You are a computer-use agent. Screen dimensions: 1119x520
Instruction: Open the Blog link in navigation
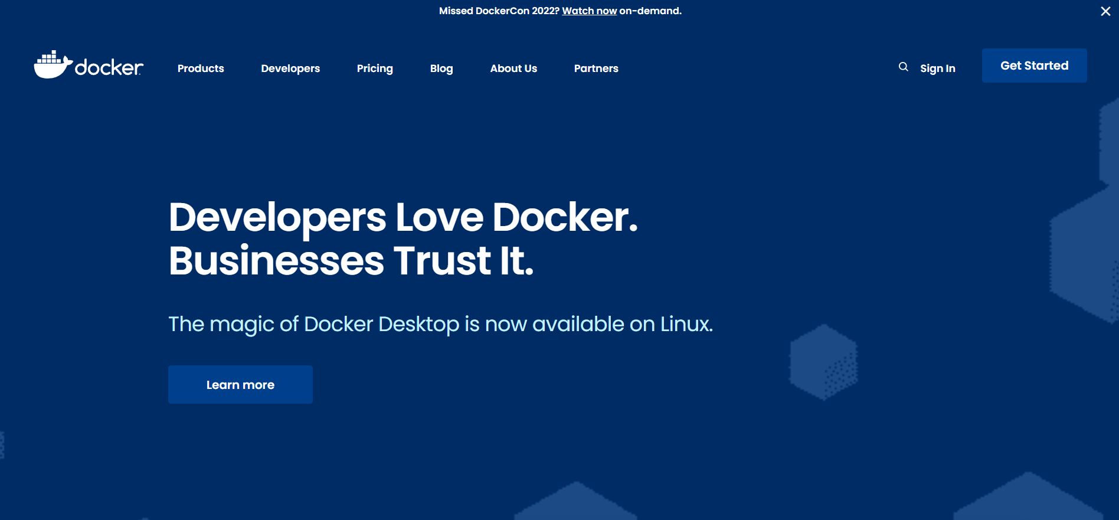pyautogui.click(x=441, y=68)
